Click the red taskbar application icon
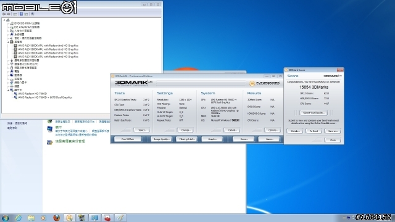This screenshot has height=222, width=395. click(107, 218)
